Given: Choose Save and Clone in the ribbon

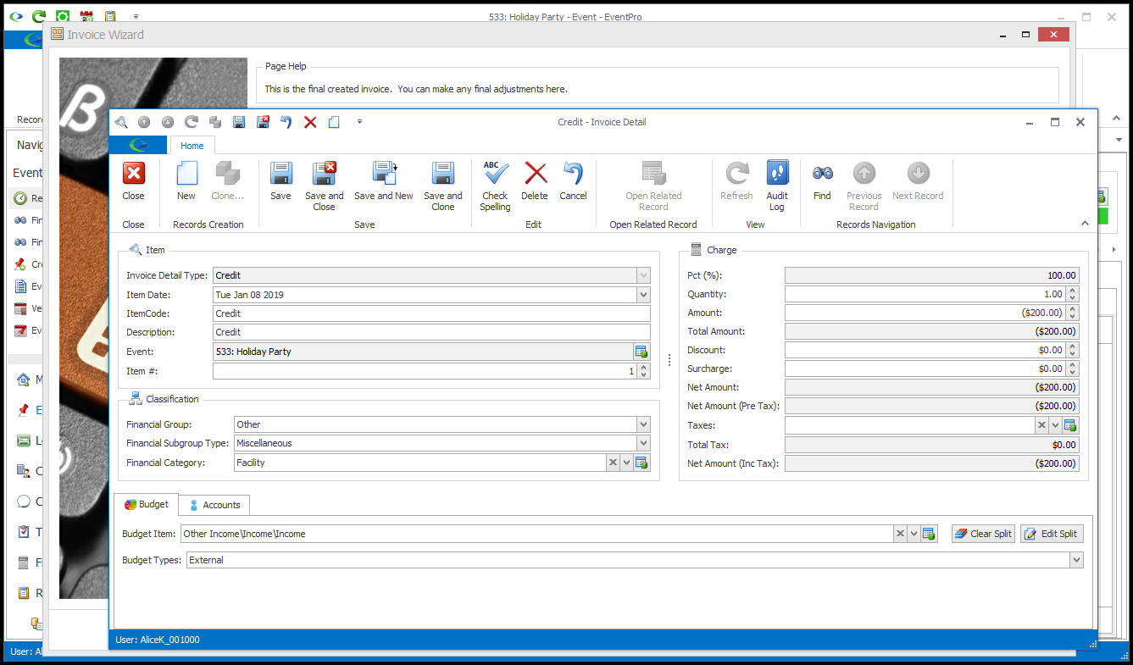Looking at the screenshot, I should 443,186.
